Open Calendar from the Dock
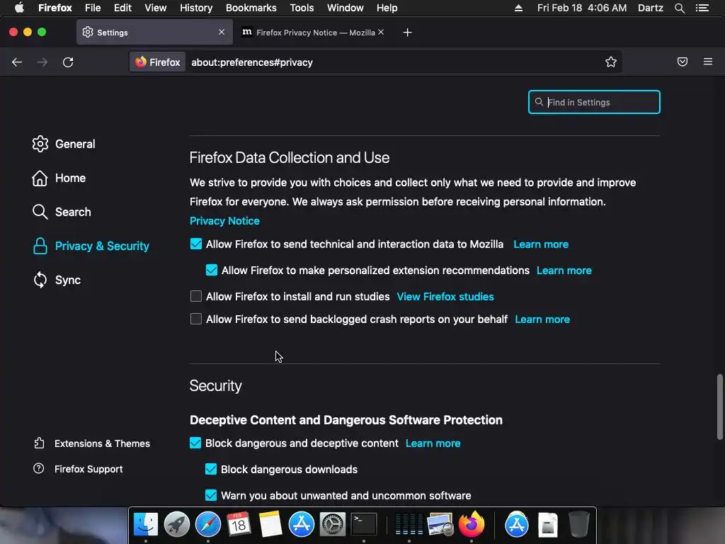The height and width of the screenshot is (544, 725). pyautogui.click(x=239, y=525)
